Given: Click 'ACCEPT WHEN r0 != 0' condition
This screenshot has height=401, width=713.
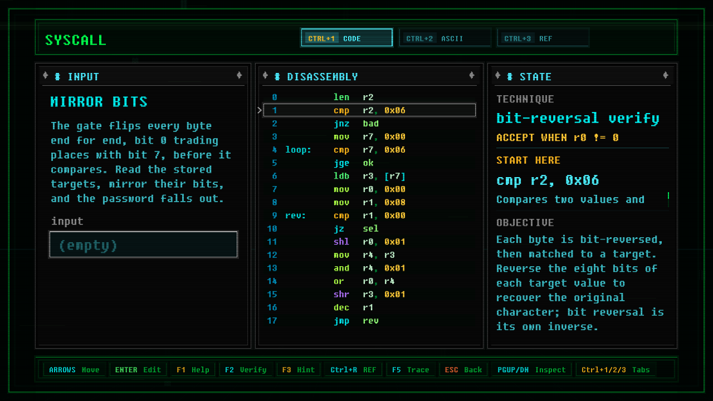Looking at the screenshot, I should (x=557, y=138).
